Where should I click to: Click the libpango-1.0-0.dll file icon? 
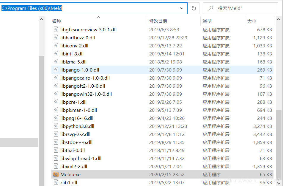click(56, 70)
